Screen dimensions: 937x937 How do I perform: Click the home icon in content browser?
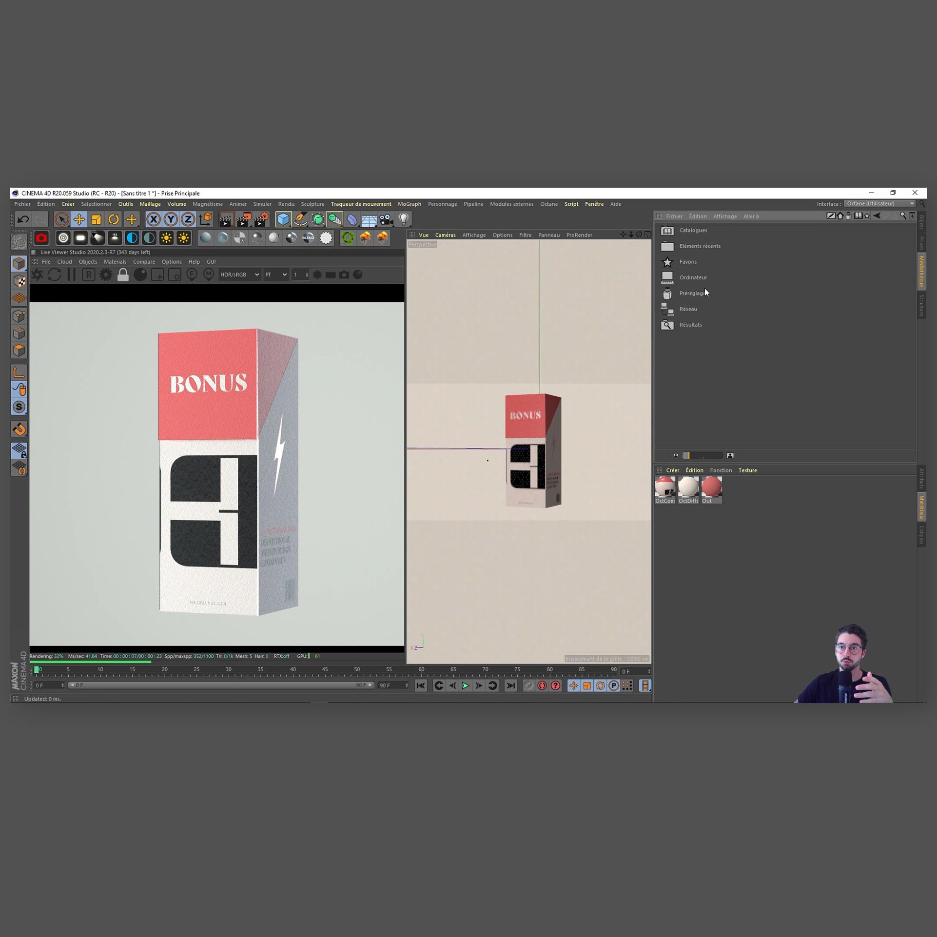click(x=840, y=216)
